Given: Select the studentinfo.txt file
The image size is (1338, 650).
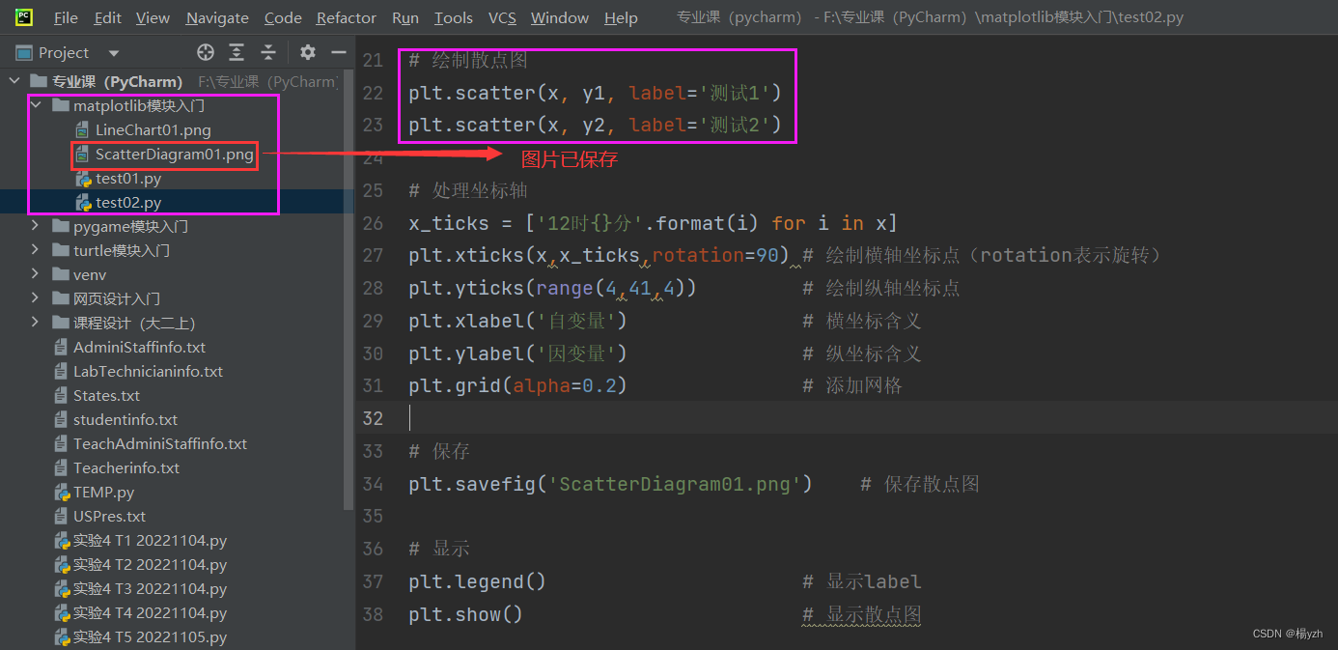Looking at the screenshot, I should (x=125, y=419).
